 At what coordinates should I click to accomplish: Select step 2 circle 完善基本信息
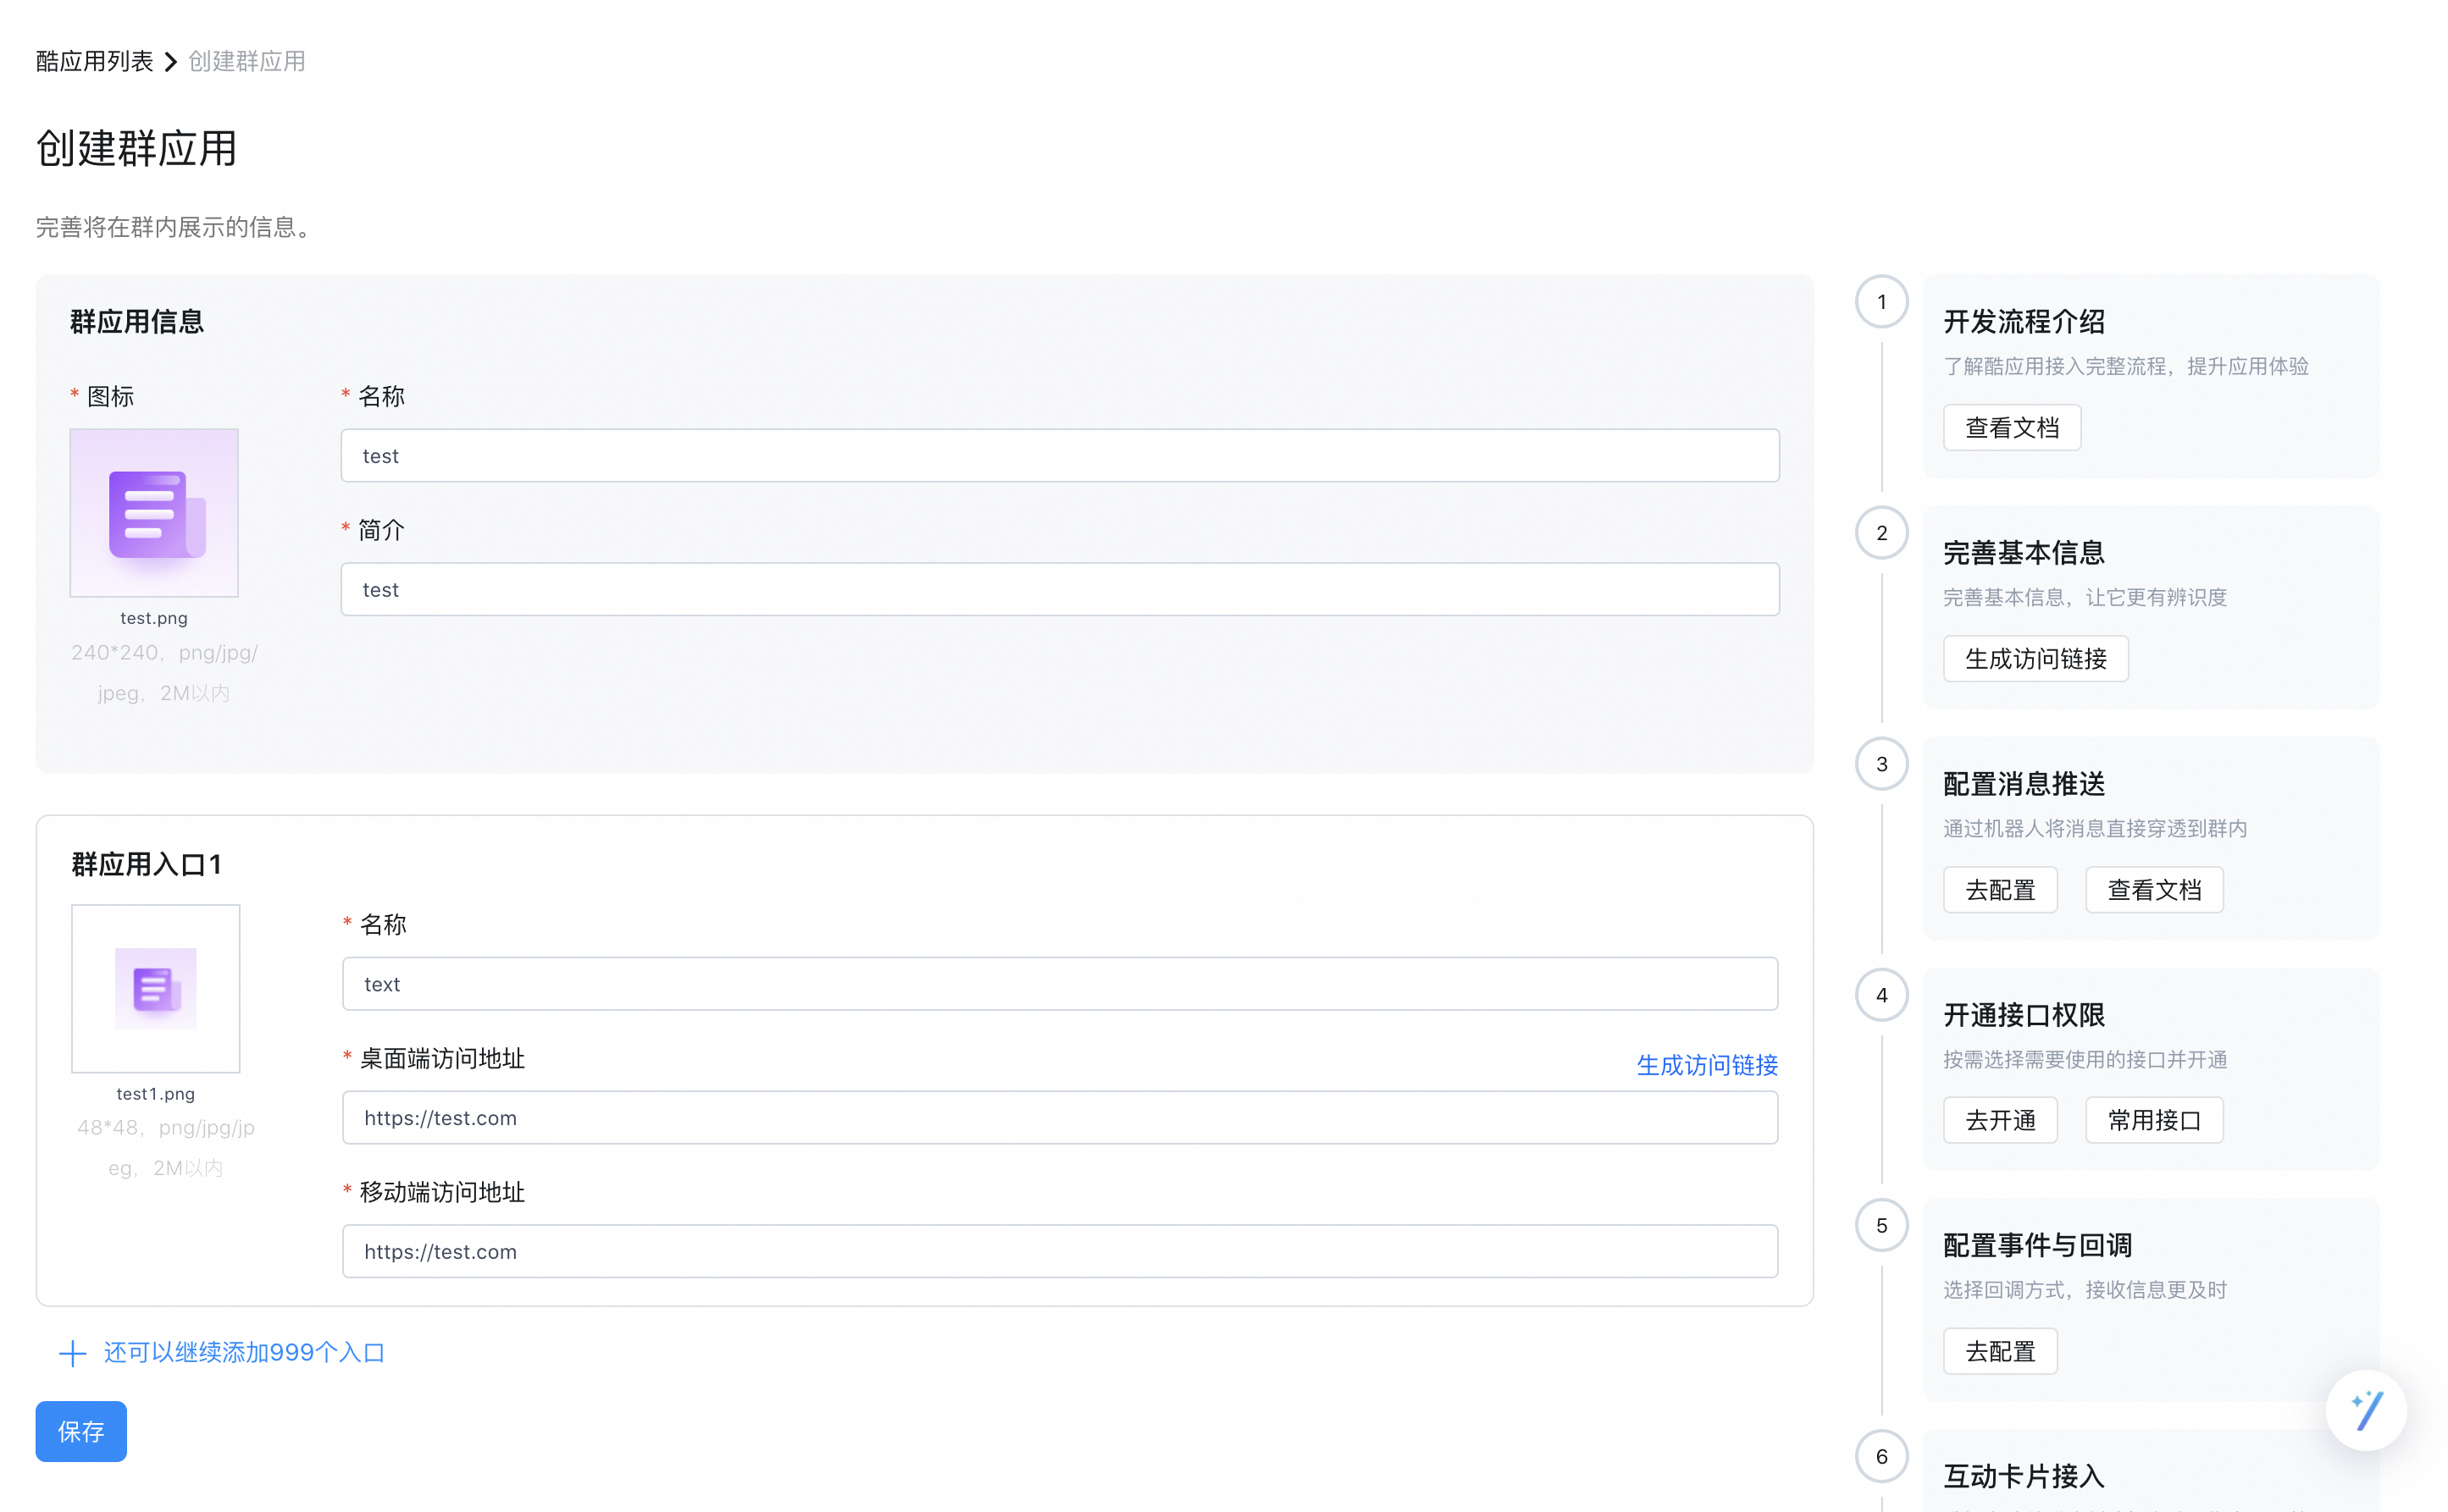(1882, 533)
